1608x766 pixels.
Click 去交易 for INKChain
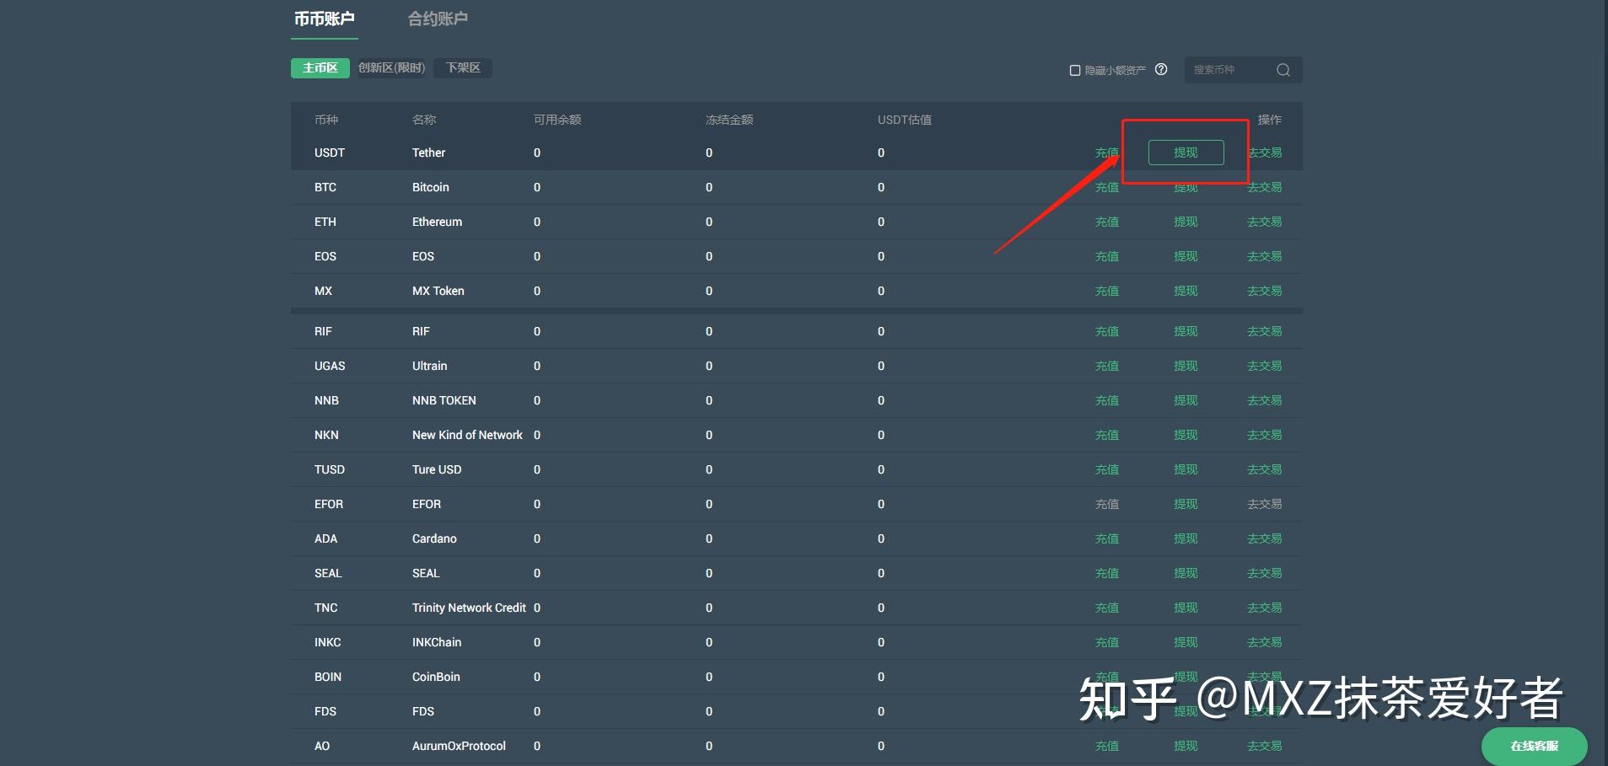tap(1264, 641)
